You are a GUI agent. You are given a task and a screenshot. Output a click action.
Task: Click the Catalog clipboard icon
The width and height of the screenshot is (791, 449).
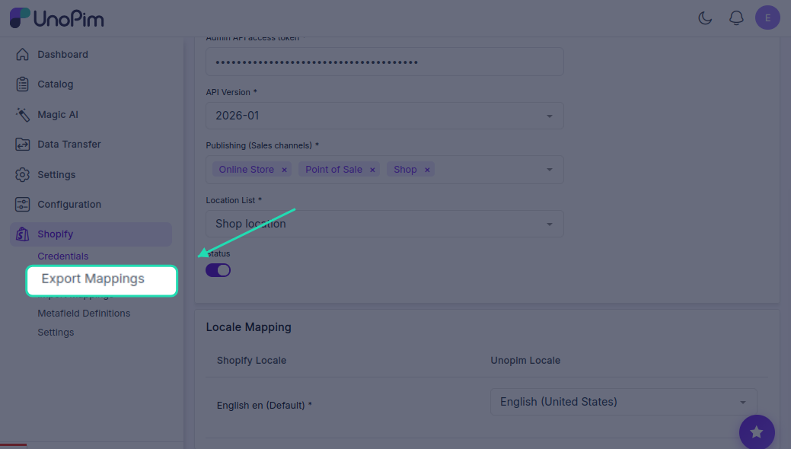tap(22, 84)
